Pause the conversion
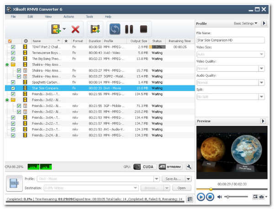The width and height of the screenshot is (274, 209). coord(129,29)
